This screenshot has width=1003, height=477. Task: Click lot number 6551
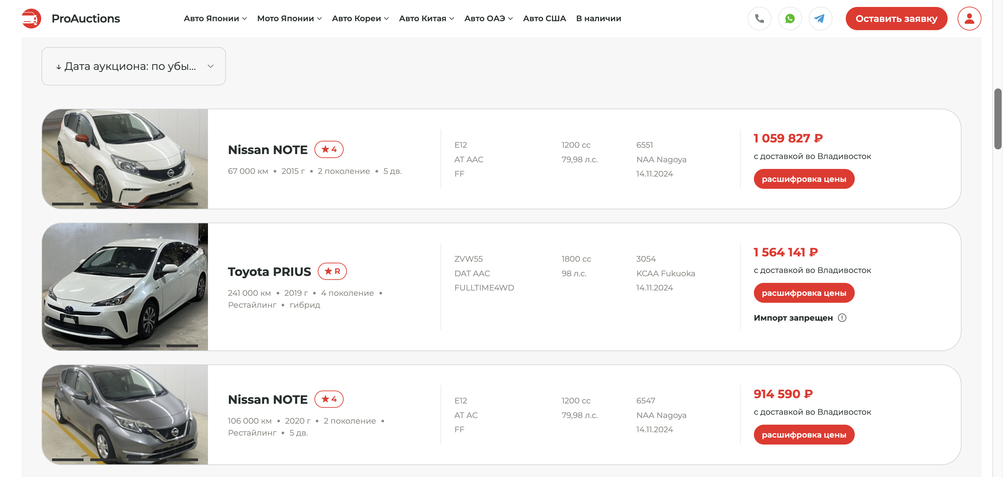click(644, 145)
